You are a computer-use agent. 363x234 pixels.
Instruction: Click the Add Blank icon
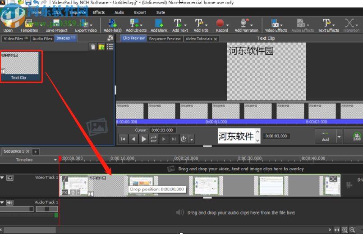tap(159, 23)
